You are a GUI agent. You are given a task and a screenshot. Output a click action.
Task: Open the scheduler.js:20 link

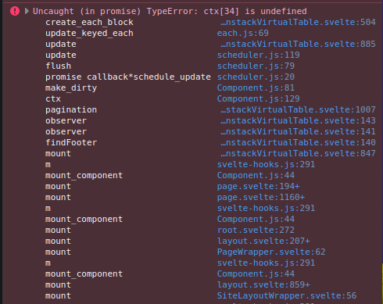256,77
